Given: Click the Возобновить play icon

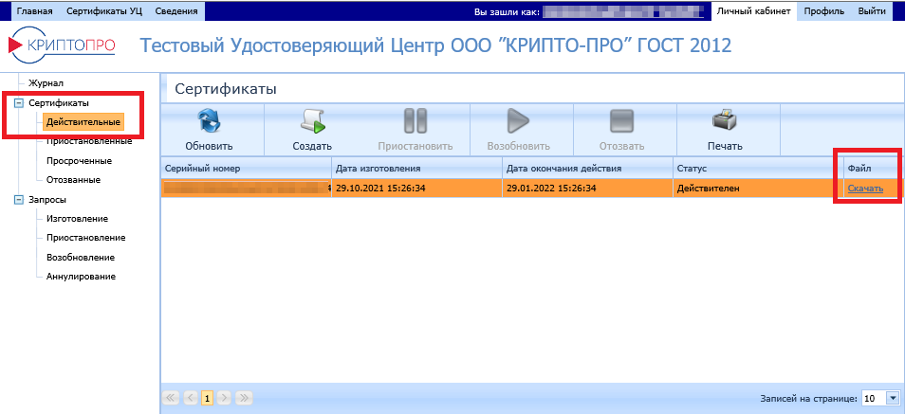Looking at the screenshot, I should point(518,121).
